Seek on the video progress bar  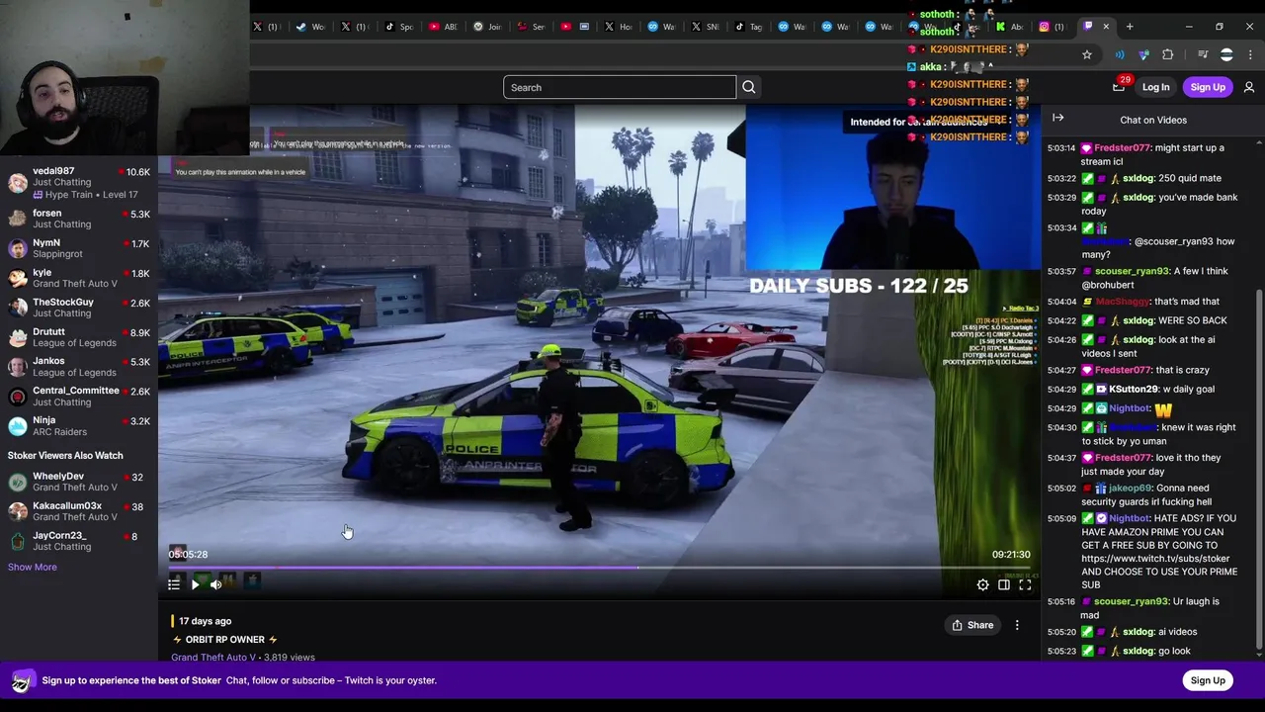(599, 569)
